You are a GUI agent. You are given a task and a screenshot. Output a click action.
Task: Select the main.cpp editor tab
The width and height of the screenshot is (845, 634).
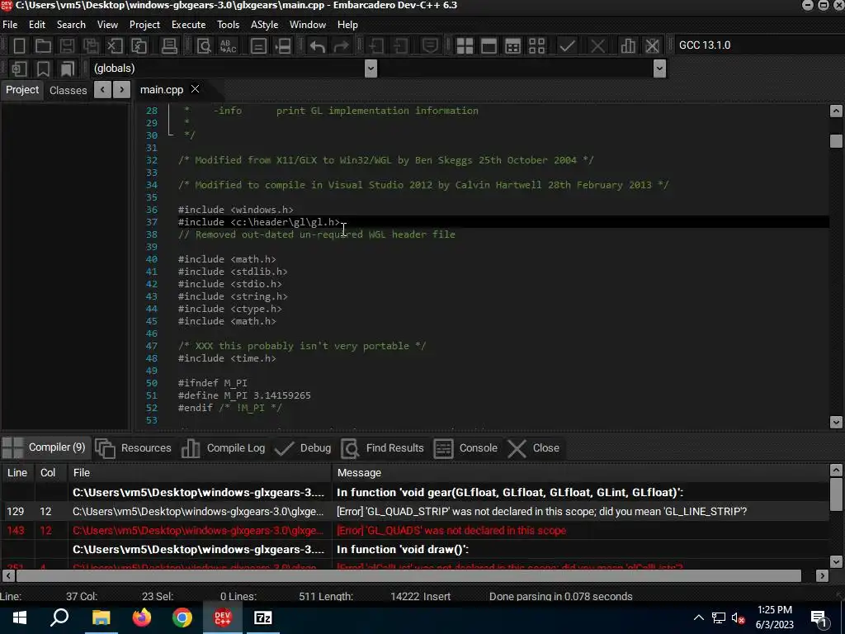pos(161,90)
